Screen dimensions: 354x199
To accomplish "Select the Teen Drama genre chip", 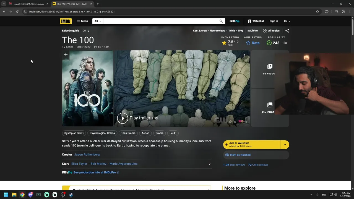I will pyautogui.click(x=128, y=133).
